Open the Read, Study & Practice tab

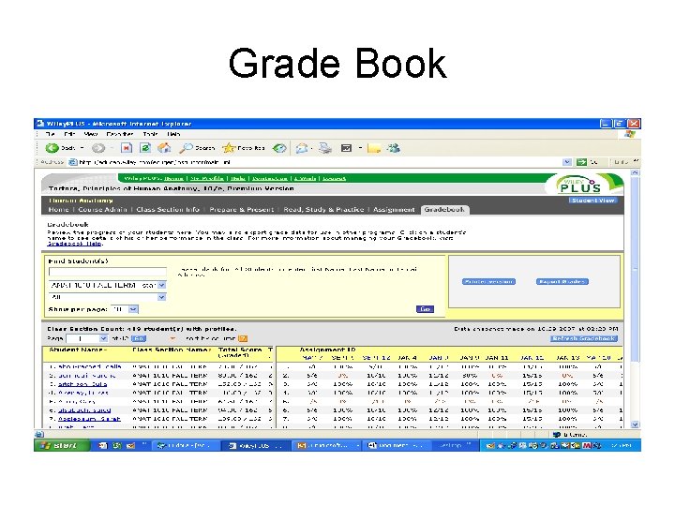pos(323,210)
